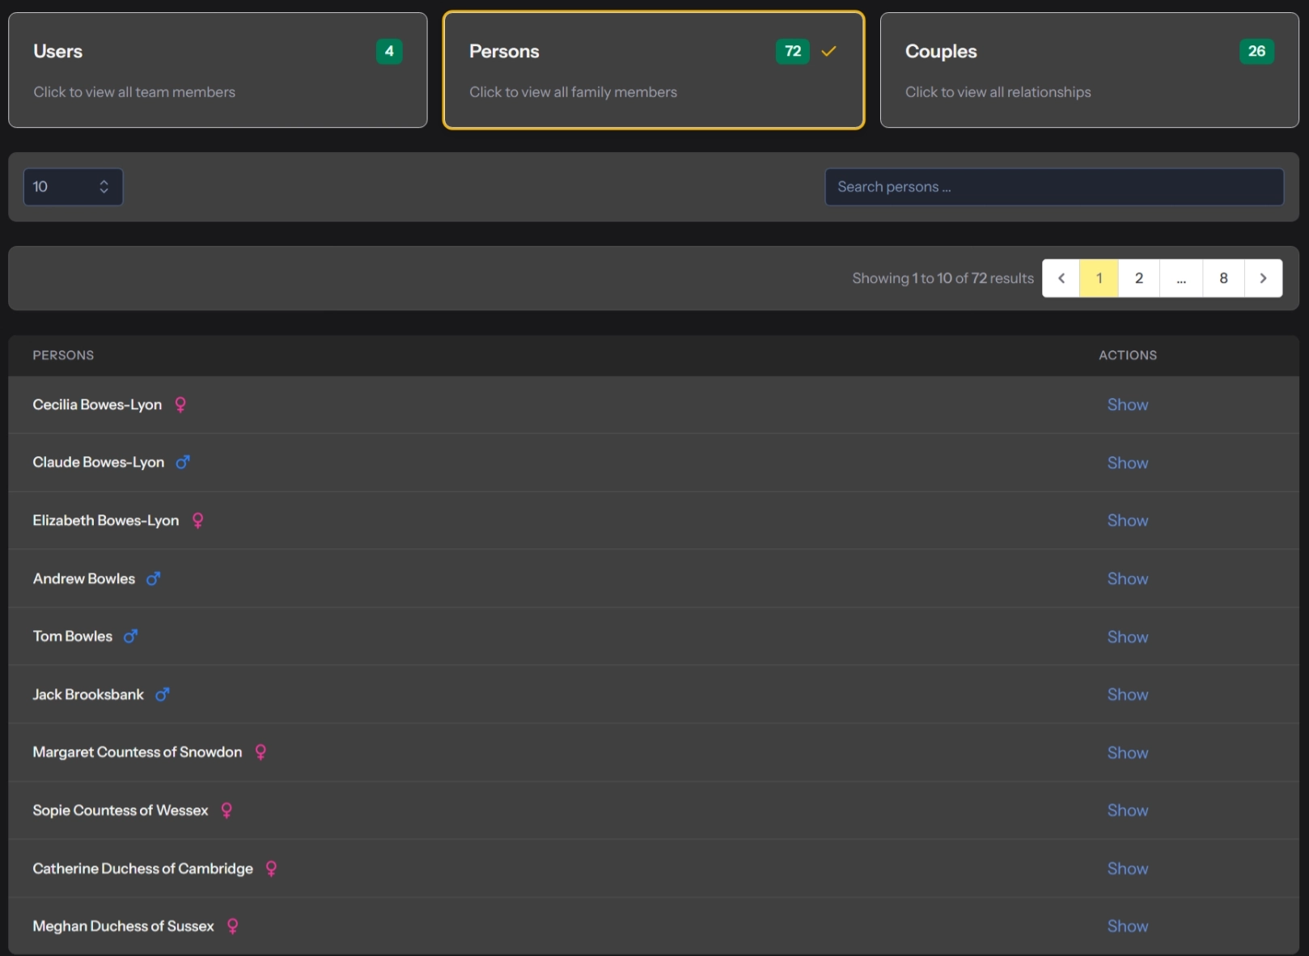Go to previous page with left chevron

pyautogui.click(x=1061, y=278)
